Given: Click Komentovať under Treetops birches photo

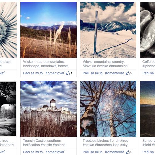Looking at the screenshot, I should pyautogui.click(x=115, y=152).
